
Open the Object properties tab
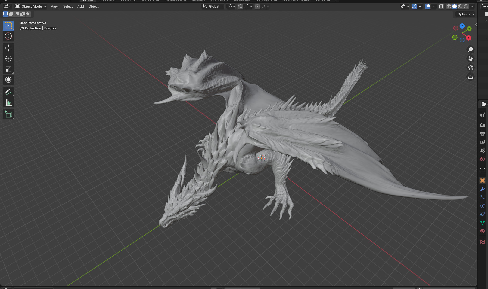click(483, 181)
